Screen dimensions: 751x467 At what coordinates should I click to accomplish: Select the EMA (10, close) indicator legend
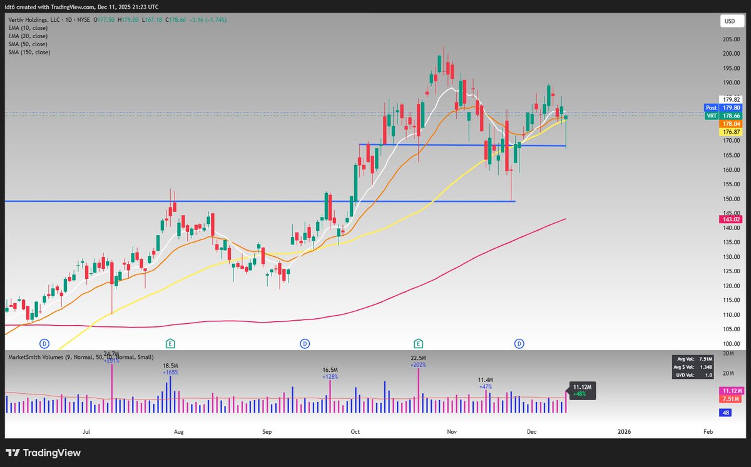(x=28, y=28)
